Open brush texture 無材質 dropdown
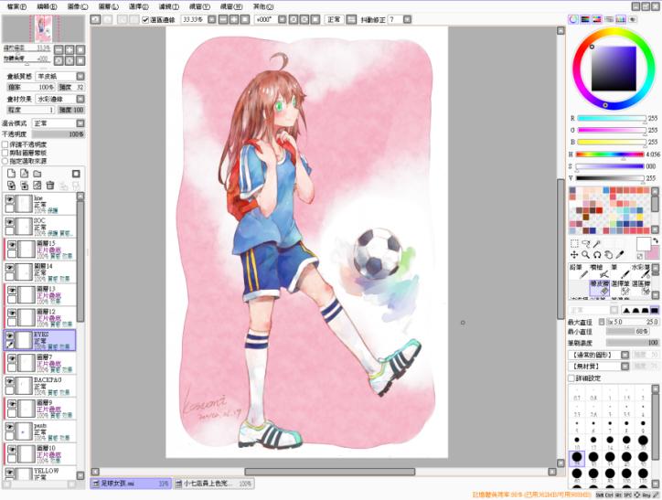Viewport: 662px width, 500px height. coord(625,367)
